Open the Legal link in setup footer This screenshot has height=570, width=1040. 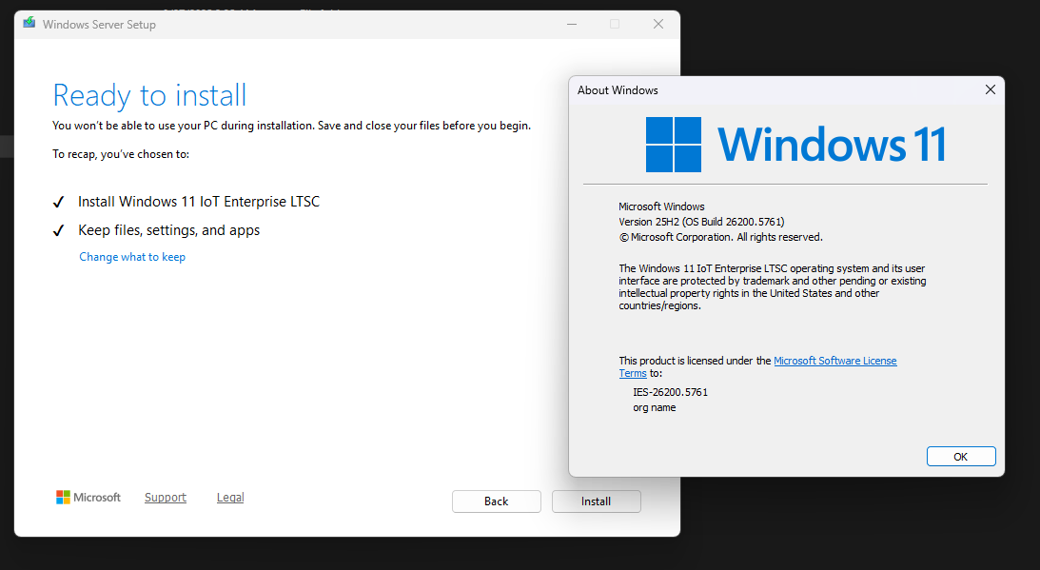pos(230,497)
